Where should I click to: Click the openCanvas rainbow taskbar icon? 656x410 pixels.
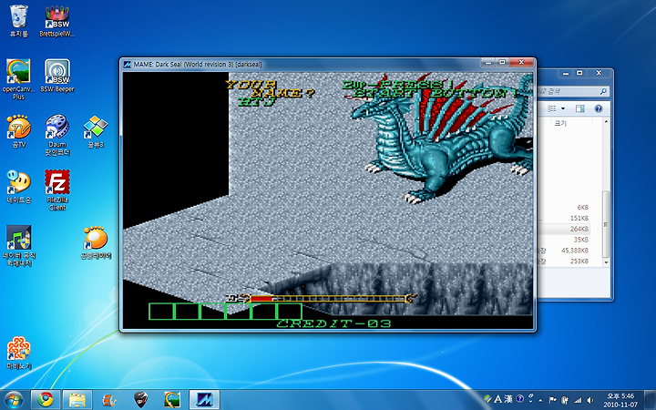pyautogui.click(x=172, y=400)
